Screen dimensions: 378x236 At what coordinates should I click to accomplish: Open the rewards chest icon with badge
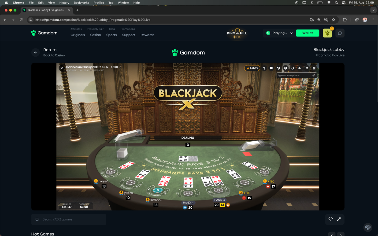(x=327, y=33)
